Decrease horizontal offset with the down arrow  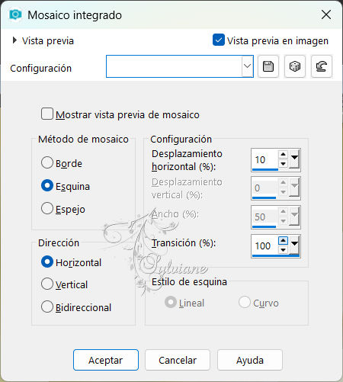click(x=283, y=163)
